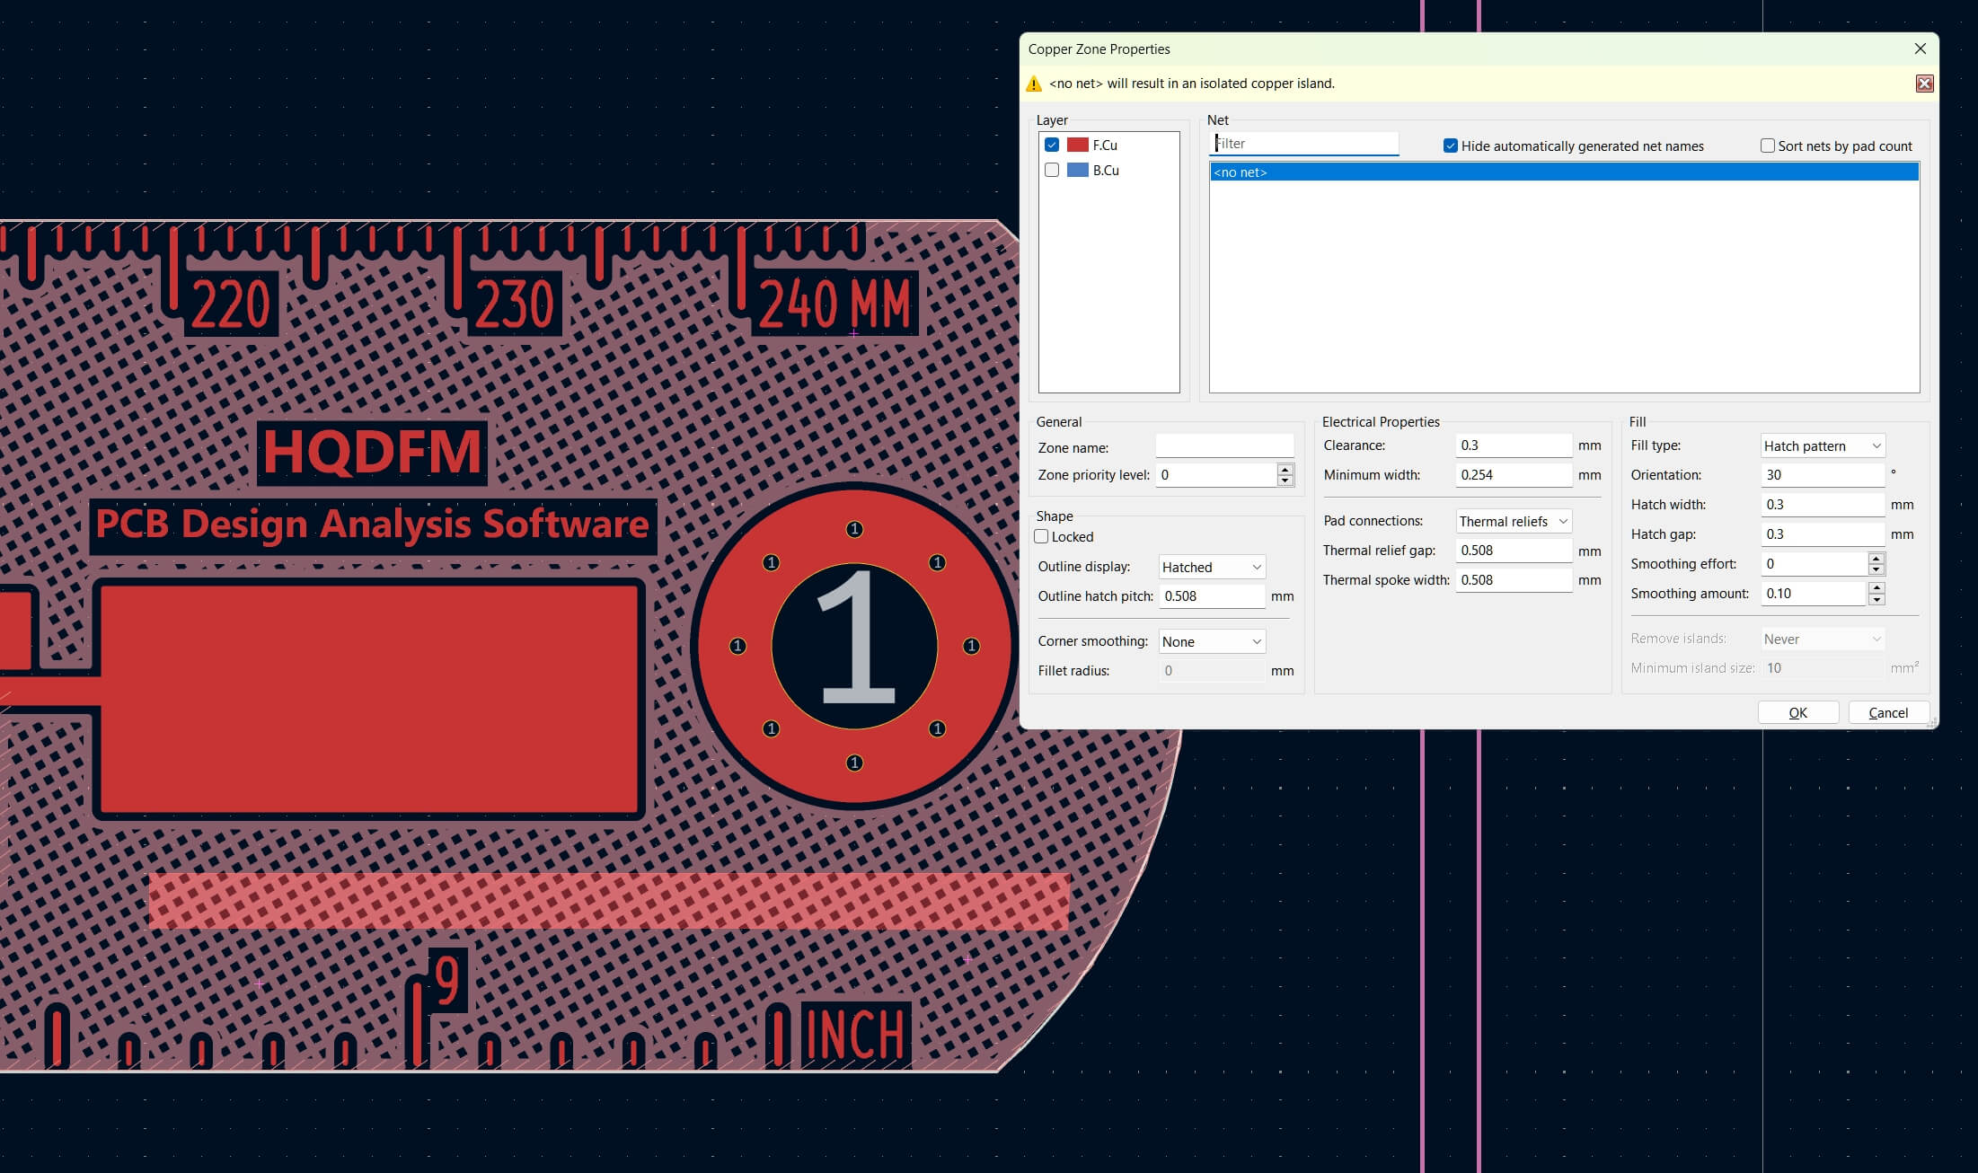1978x1173 pixels.
Task: Toggle Hide automatically generated net names
Action: point(1450,146)
